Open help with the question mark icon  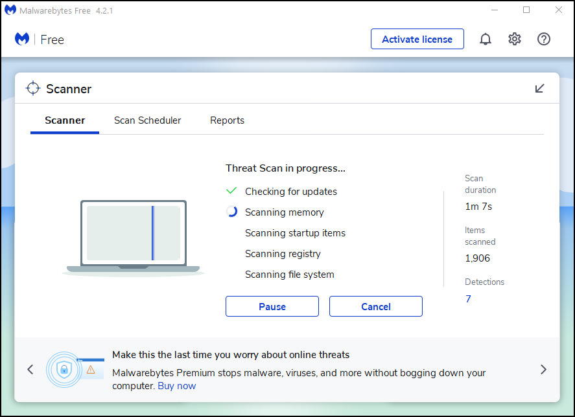[543, 39]
